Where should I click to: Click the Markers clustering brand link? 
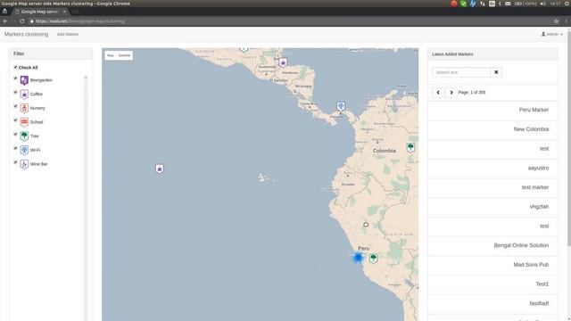point(26,34)
